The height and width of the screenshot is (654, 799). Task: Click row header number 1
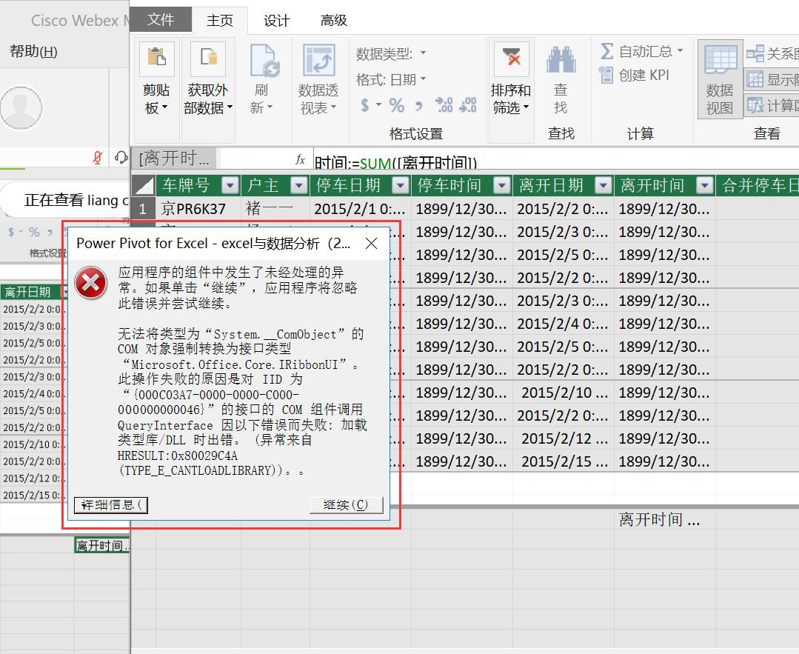click(x=143, y=209)
